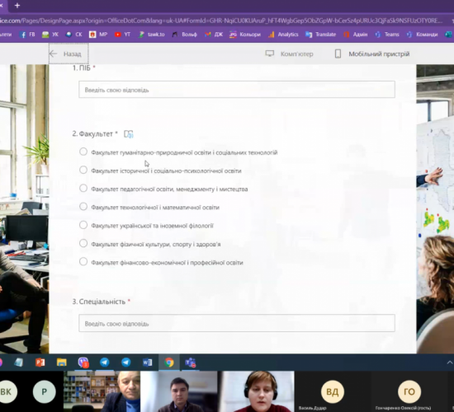This screenshot has height=412, width=454.
Task: Open the immersive reader icon beside Факультет
Action: coord(128,133)
